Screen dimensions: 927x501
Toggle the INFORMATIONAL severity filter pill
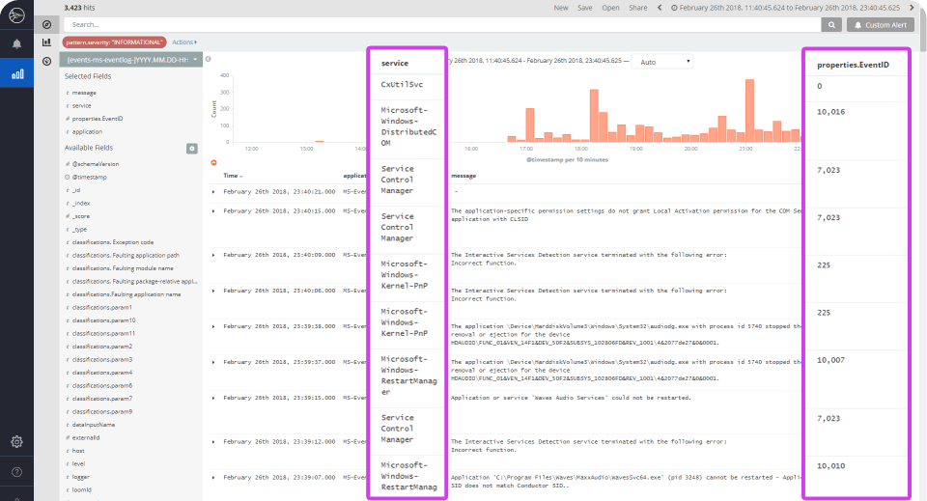pos(114,42)
